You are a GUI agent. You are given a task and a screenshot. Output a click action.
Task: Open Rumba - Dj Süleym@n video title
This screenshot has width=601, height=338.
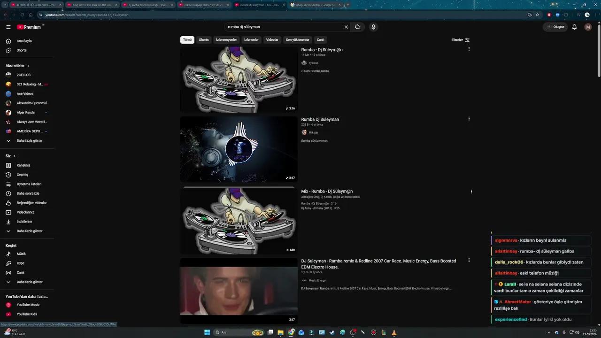322,50
